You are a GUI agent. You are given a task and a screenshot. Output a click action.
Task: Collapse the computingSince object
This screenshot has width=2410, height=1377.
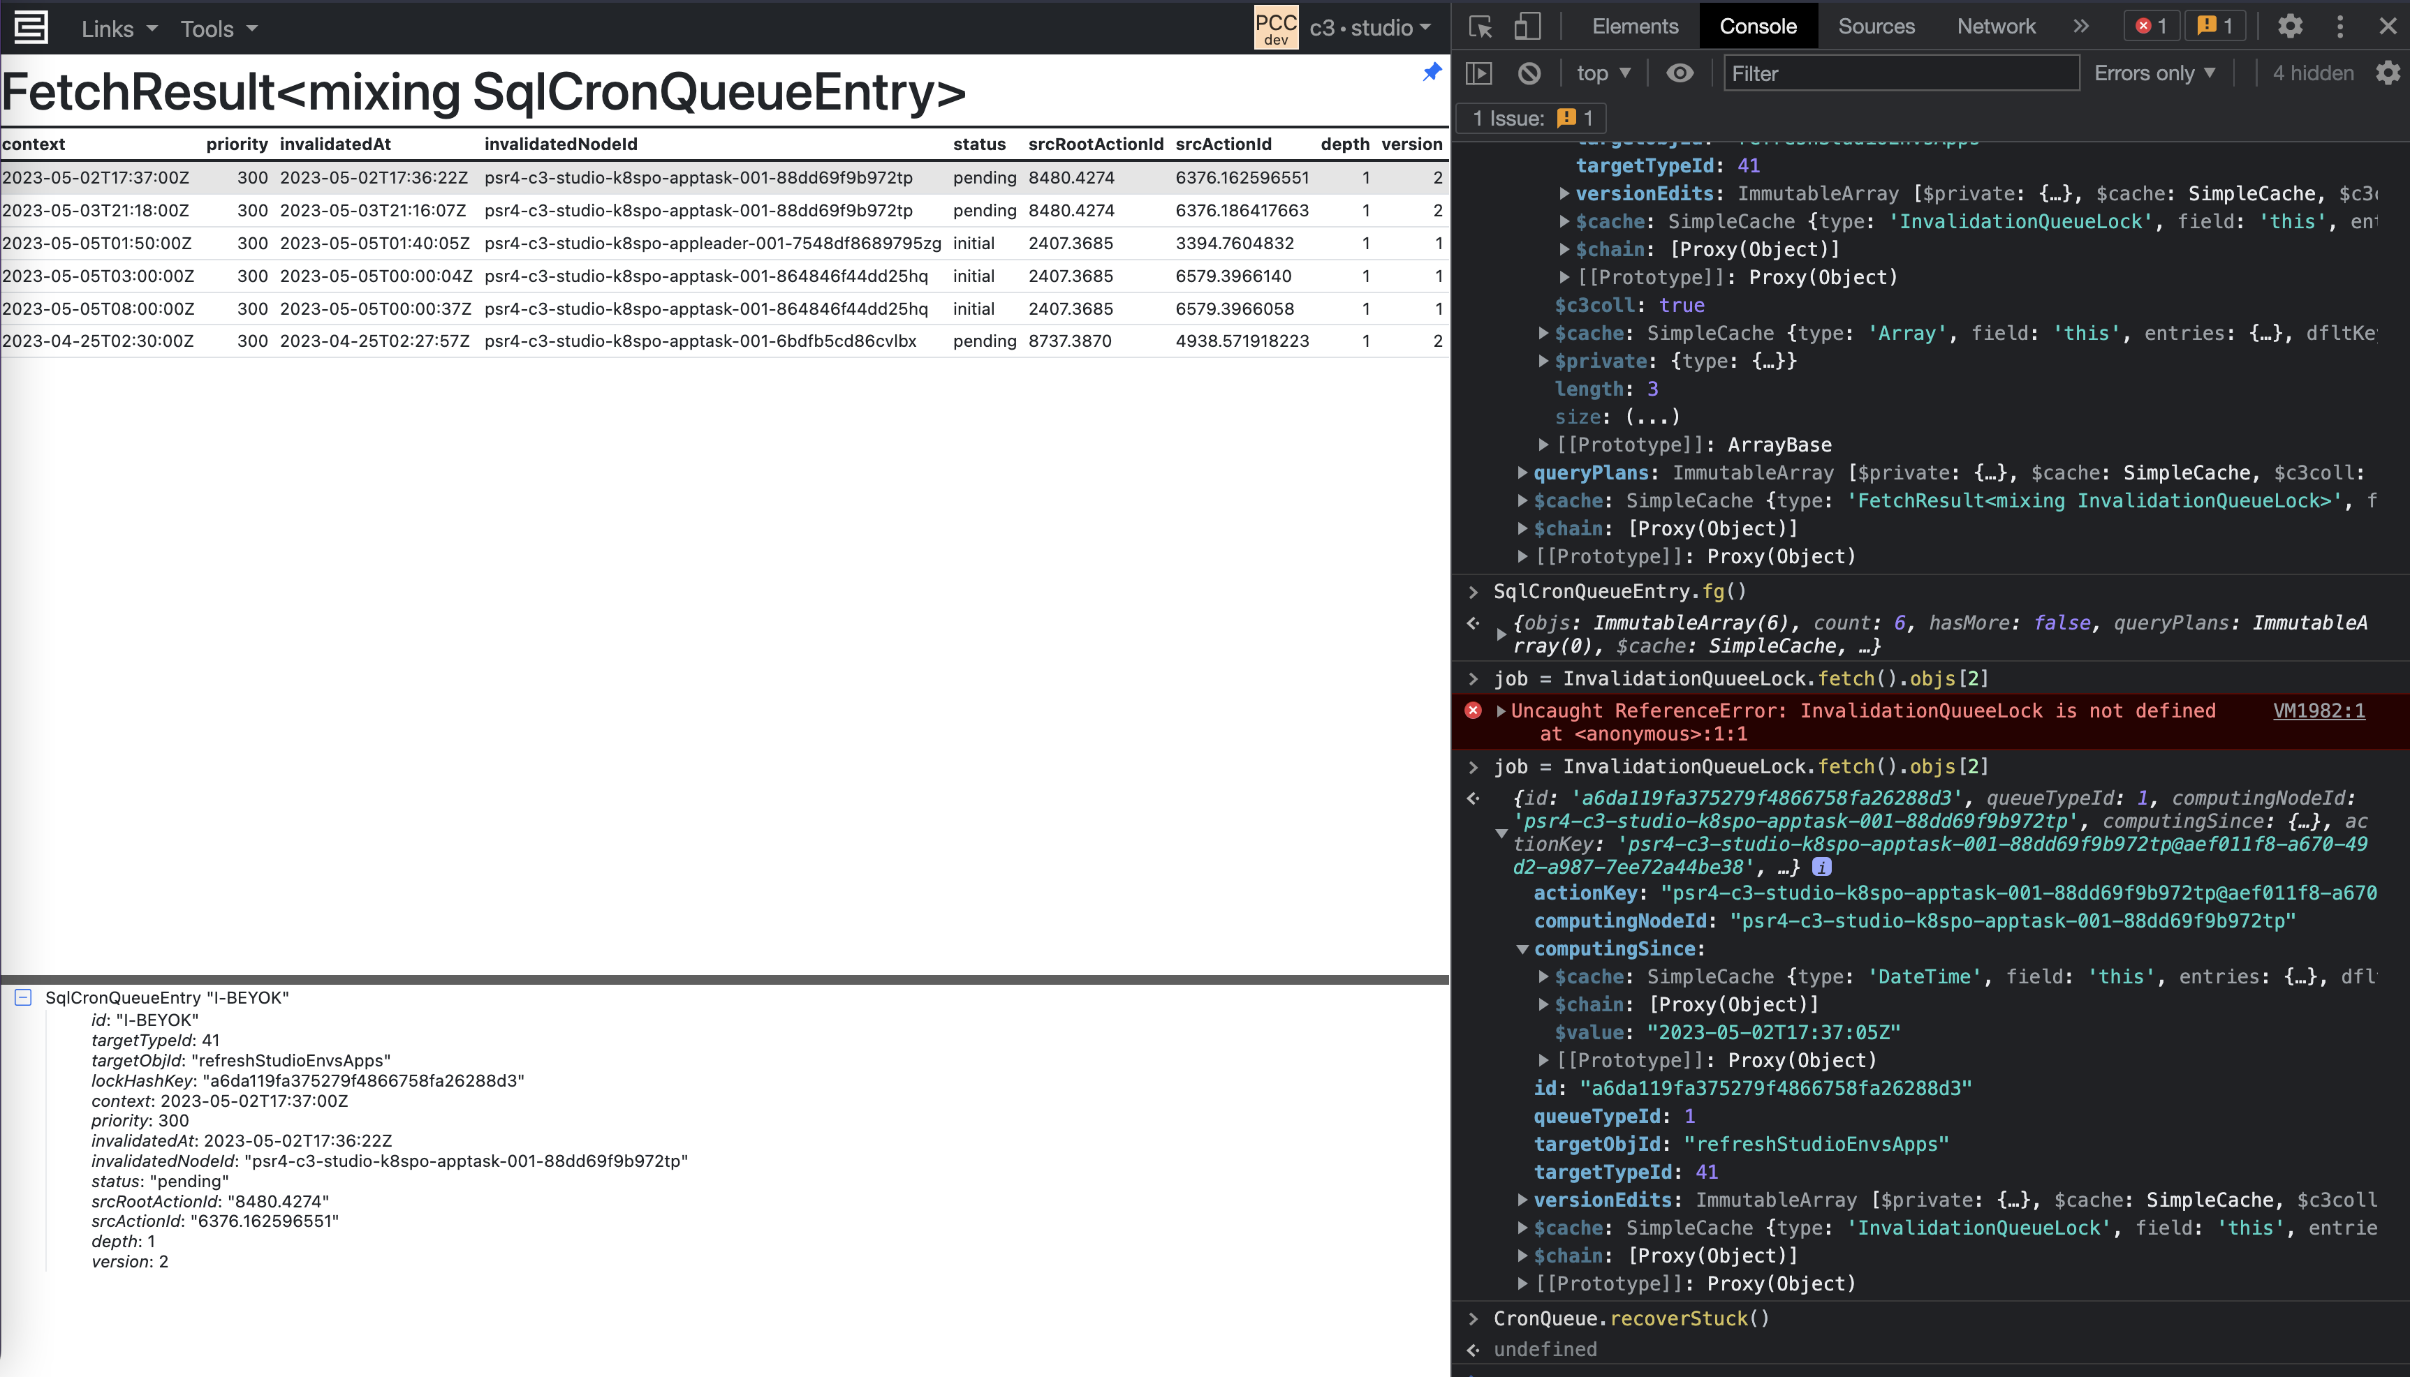click(x=1522, y=948)
